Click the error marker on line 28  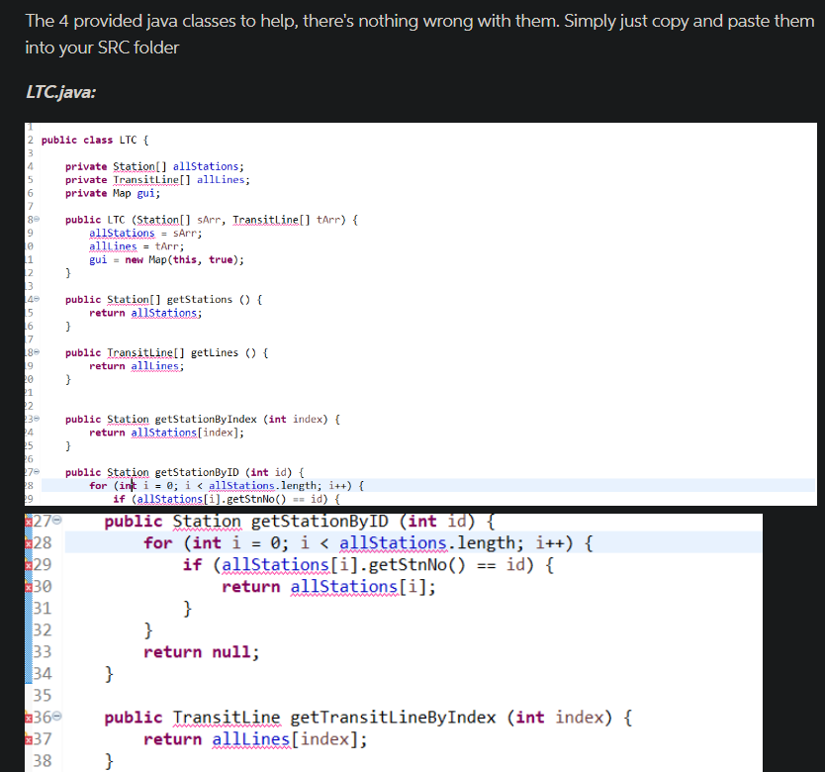point(28,542)
